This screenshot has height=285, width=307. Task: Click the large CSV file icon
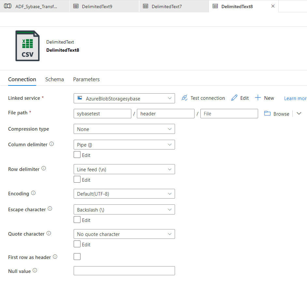[27, 46]
